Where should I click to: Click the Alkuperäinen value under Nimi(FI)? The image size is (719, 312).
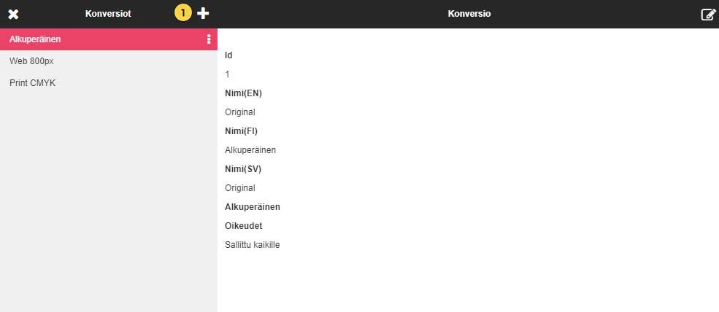pos(250,150)
